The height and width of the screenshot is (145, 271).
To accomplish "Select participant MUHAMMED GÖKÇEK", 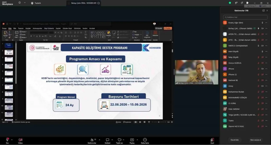I will tap(245, 98).
